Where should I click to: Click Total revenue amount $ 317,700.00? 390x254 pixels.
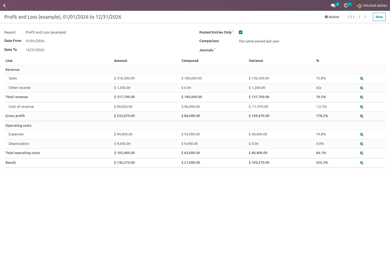tap(124, 97)
